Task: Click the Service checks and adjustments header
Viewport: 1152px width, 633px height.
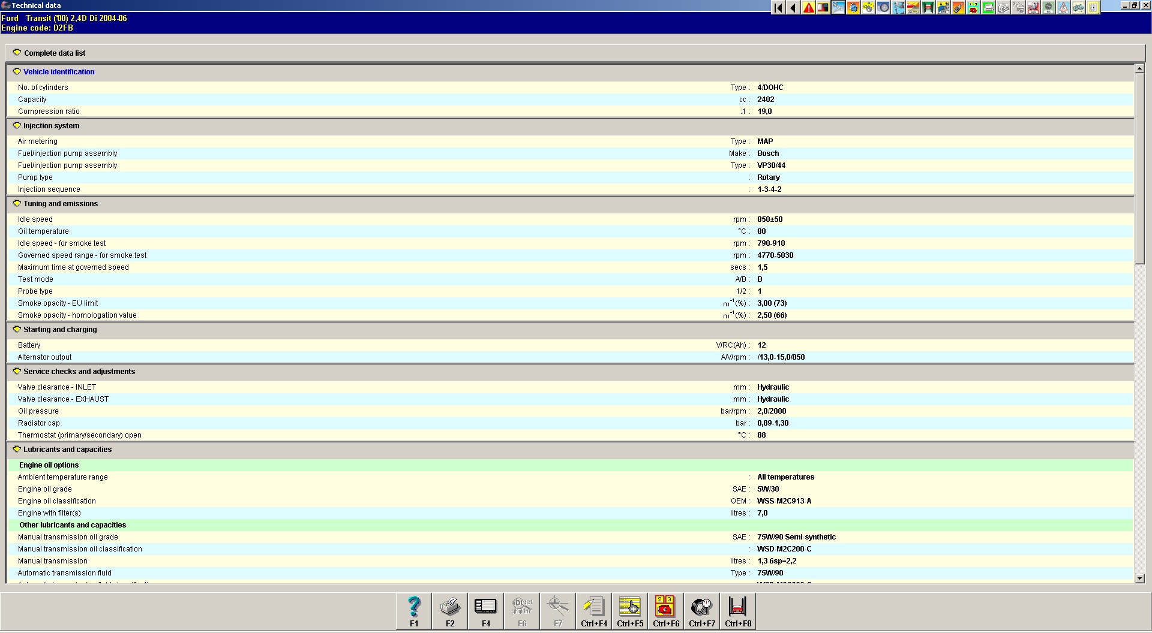Action: [79, 372]
